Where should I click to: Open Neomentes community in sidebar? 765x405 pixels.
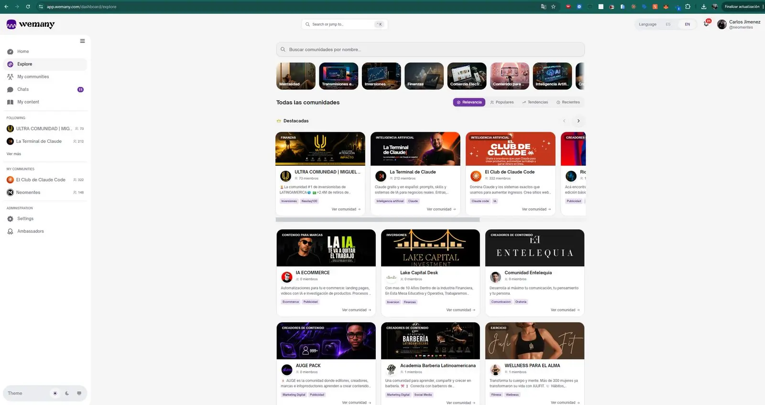coord(45,192)
